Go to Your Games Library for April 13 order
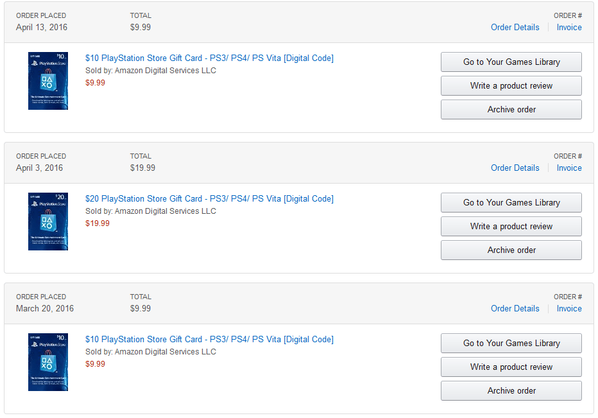598x418 pixels. [511, 62]
